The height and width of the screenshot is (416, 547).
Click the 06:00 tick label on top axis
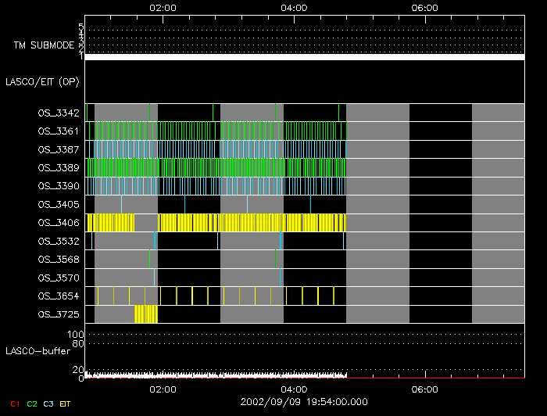tap(424, 7)
